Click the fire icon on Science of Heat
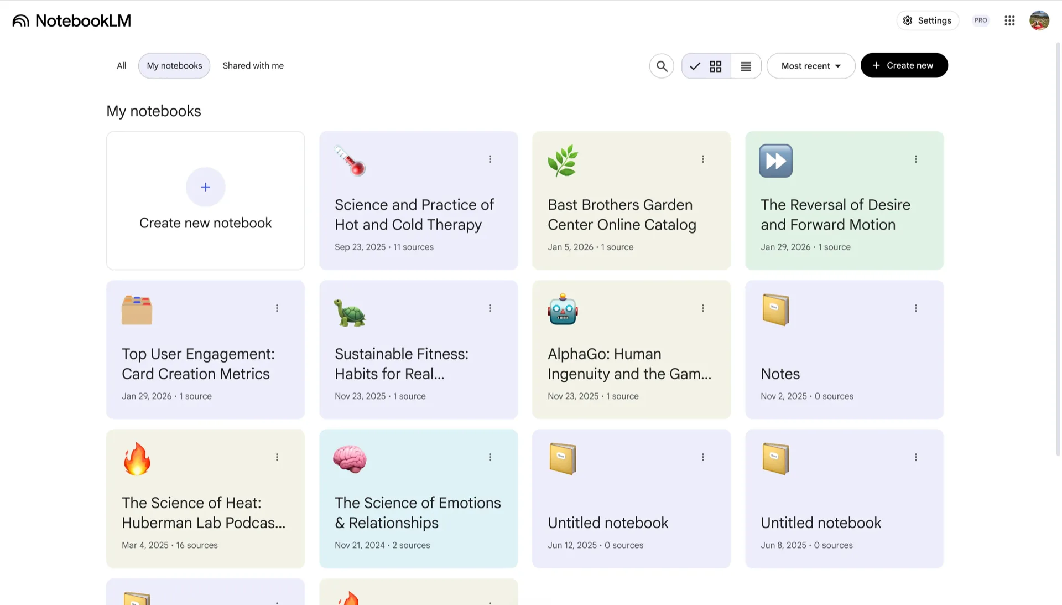The height and width of the screenshot is (605, 1062). [137, 459]
